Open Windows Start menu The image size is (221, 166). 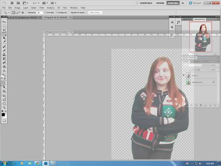click(x=4, y=163)
